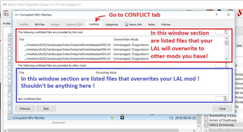Open the Images tab
This screenshot has width=243, height=132.
tap(55, 25)
